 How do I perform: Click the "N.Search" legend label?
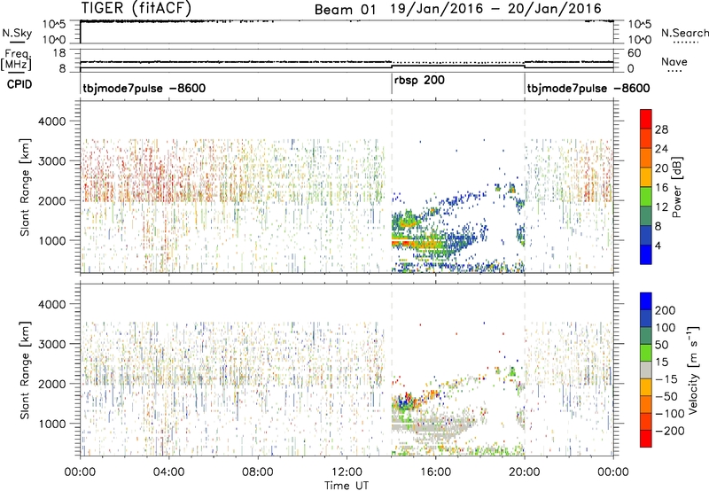(684, 33)
